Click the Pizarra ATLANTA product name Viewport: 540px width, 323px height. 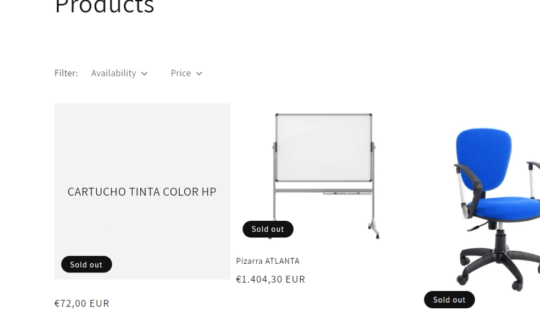[268, 261]
